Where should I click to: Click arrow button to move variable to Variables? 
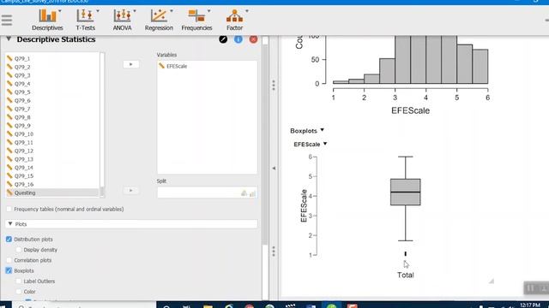pyautogui.click(x=131, y=64)
